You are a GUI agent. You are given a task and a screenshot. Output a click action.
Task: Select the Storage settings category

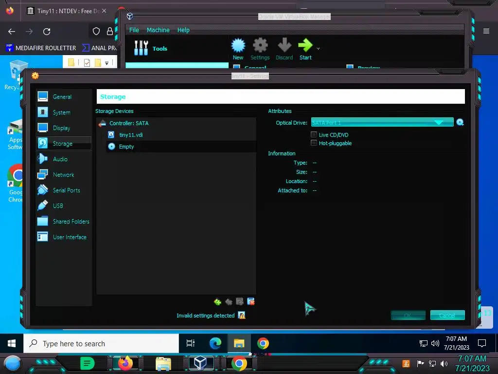pos(63,144)
